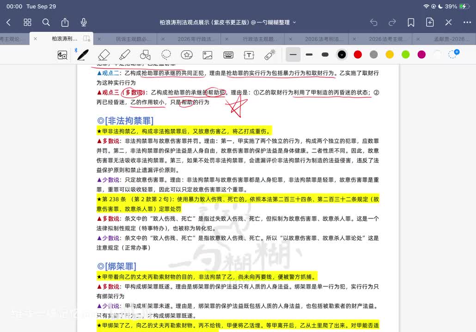Viewport: 476px width, 332px height.
Task: Switch to the 孟献贵-2026 tab
Action: 452,39
